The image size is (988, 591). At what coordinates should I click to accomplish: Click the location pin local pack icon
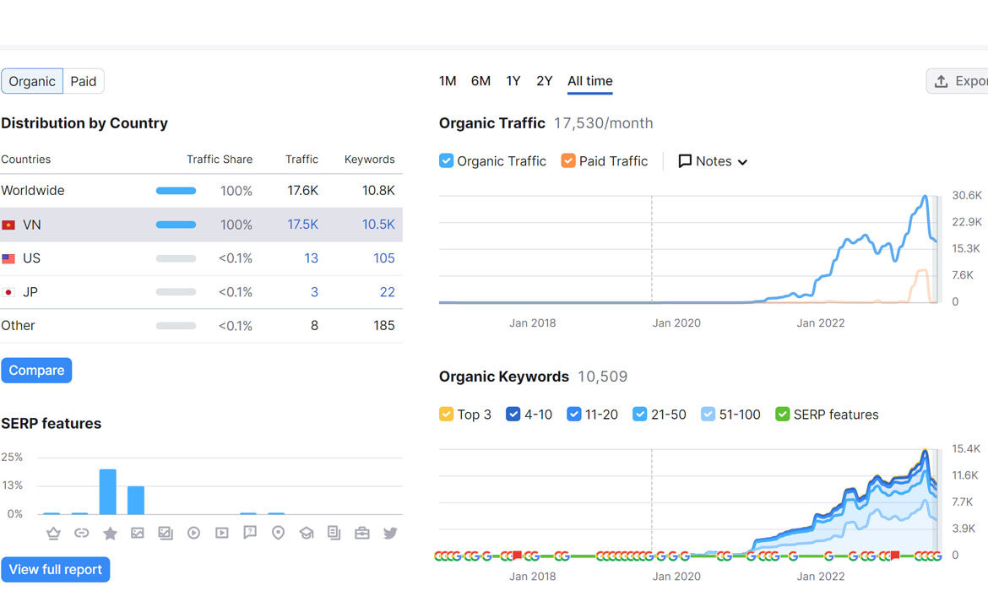coord(278,533)
